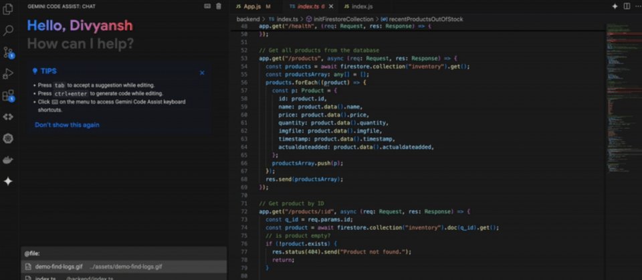Open the editor More Actions ellipsis menu
The image size is (642, 280).
pyautogui.click(x=637, y=6)
